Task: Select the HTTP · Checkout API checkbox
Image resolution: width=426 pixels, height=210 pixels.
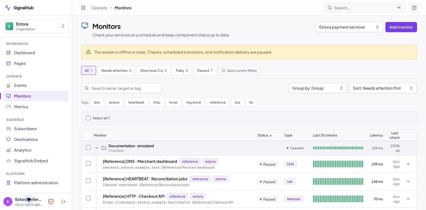Action: [88, 198]
